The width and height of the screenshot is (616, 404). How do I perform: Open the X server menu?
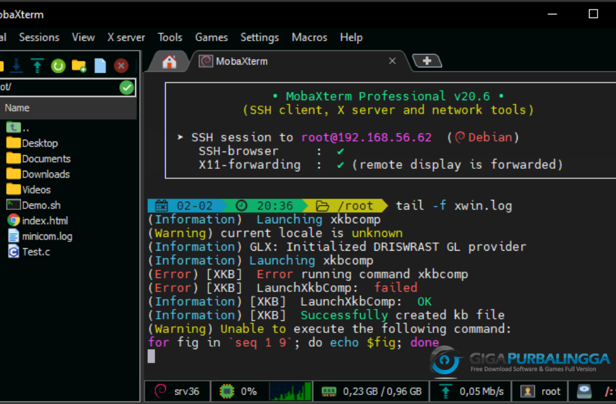click(x=126, y=38)
